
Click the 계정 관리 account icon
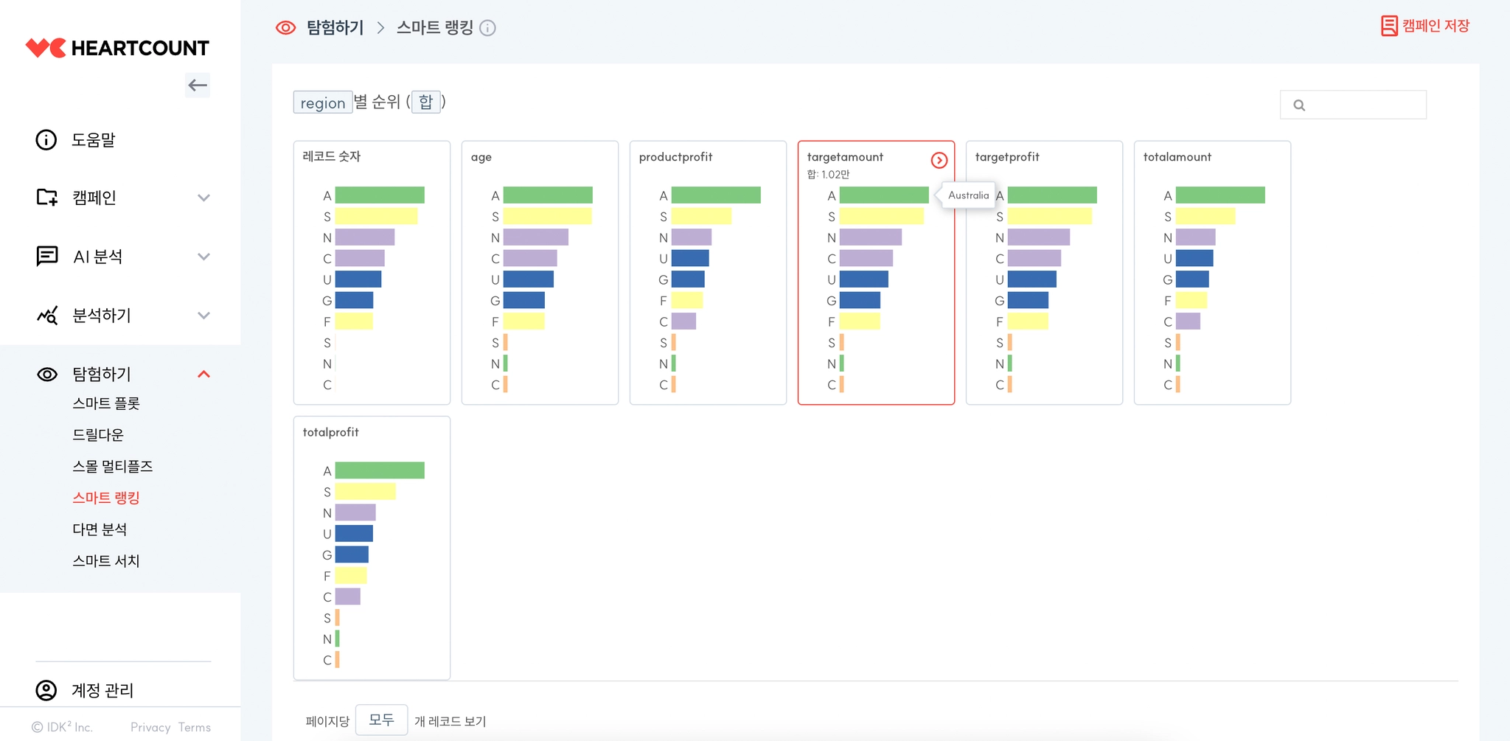click(x=46, y=690)
